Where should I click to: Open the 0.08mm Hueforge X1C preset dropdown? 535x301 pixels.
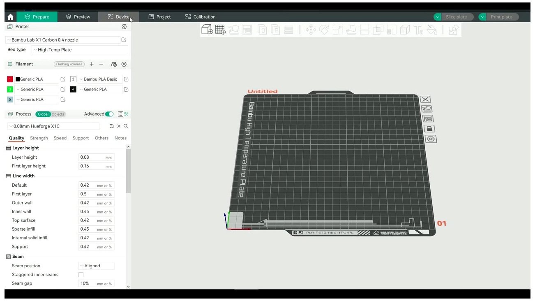53,126
